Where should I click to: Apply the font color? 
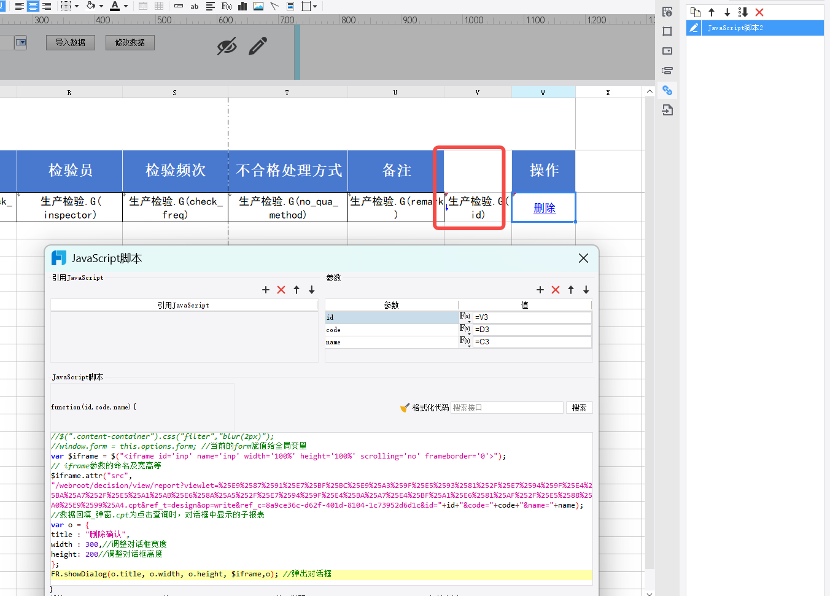point(115,6)
